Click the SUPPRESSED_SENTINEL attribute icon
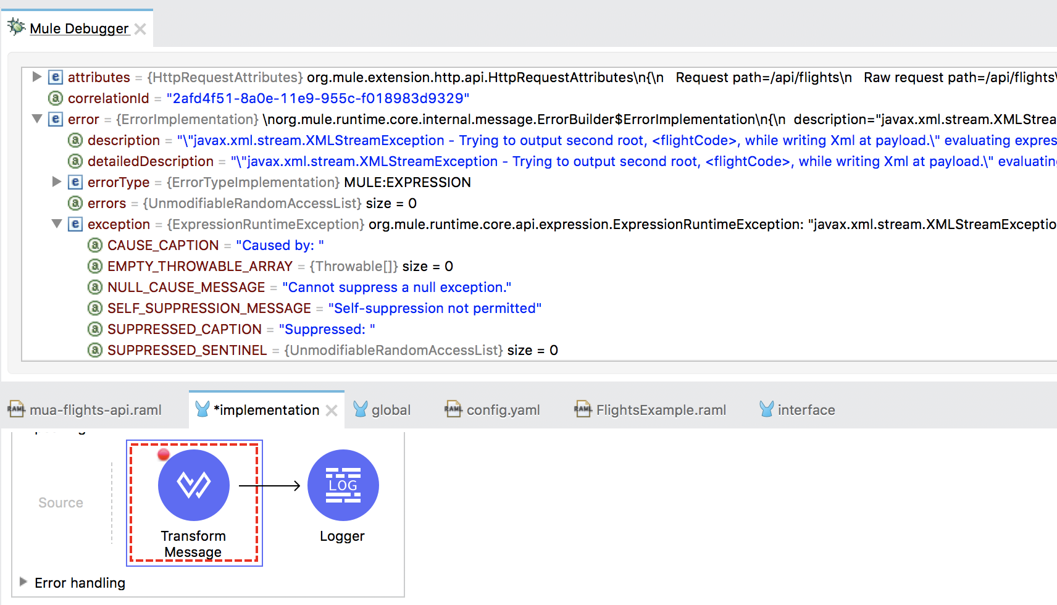The height and width of the screenshot is (605, 1057). 95,350
